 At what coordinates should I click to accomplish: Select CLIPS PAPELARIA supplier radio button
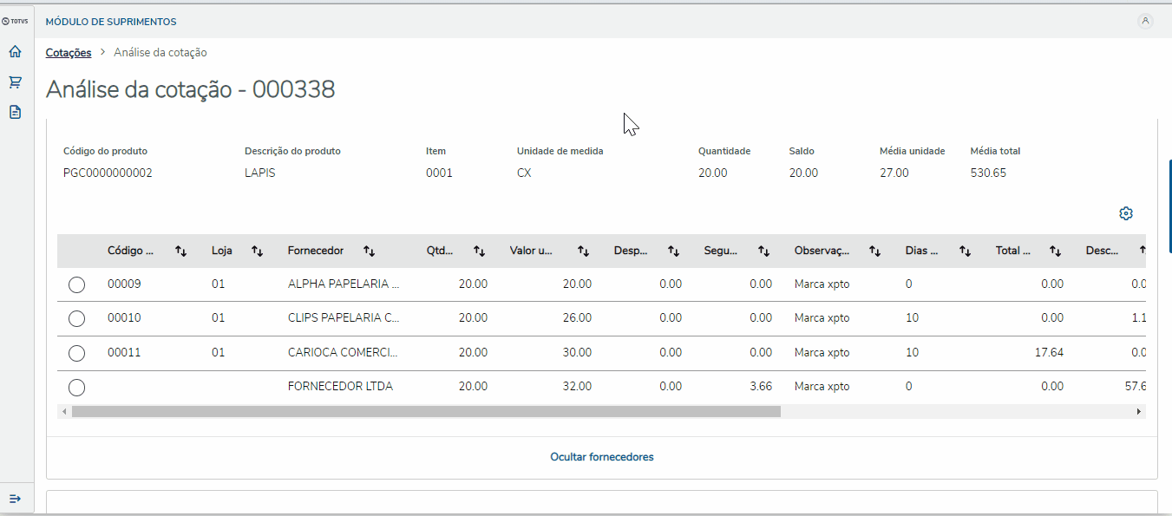pyautogui.click(x=76, y=318)
